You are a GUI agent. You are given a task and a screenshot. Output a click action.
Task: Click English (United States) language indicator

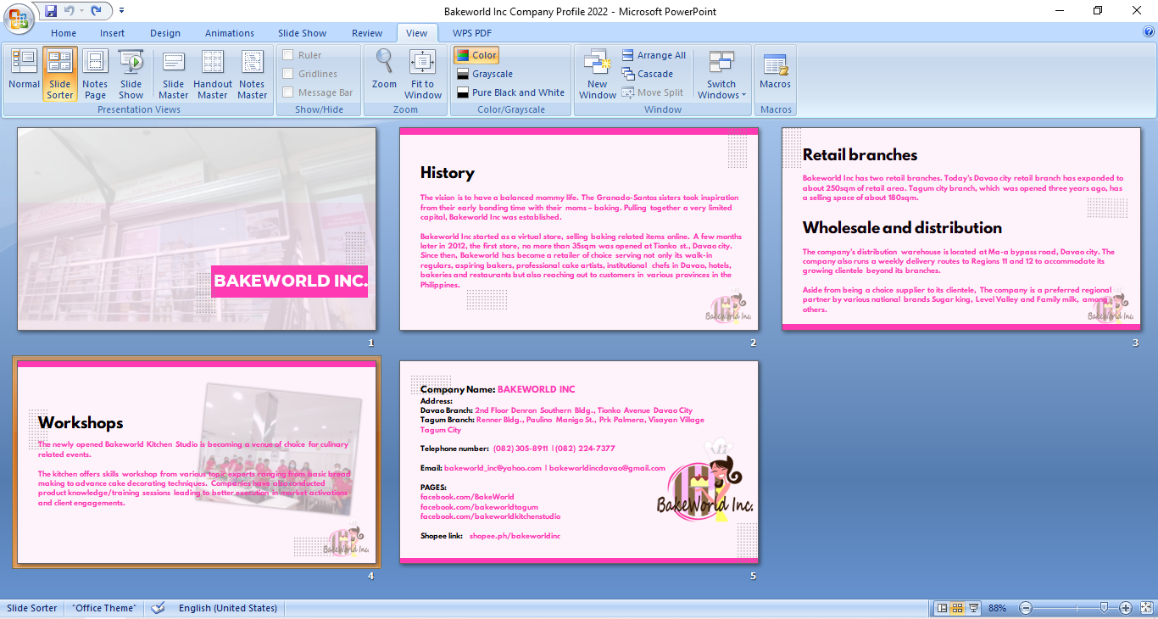pos(228,608)
